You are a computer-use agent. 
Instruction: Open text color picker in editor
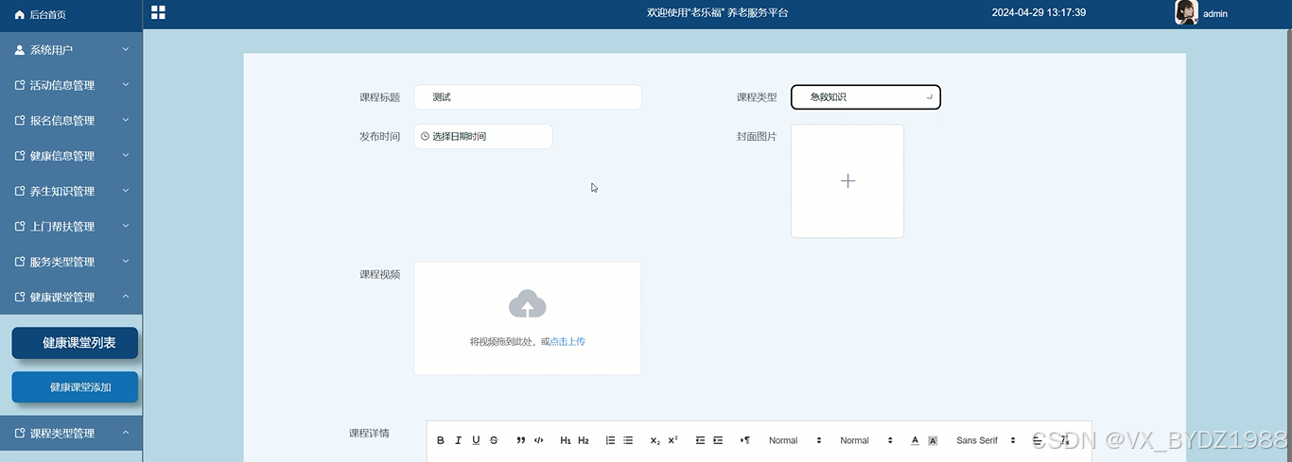915,440
